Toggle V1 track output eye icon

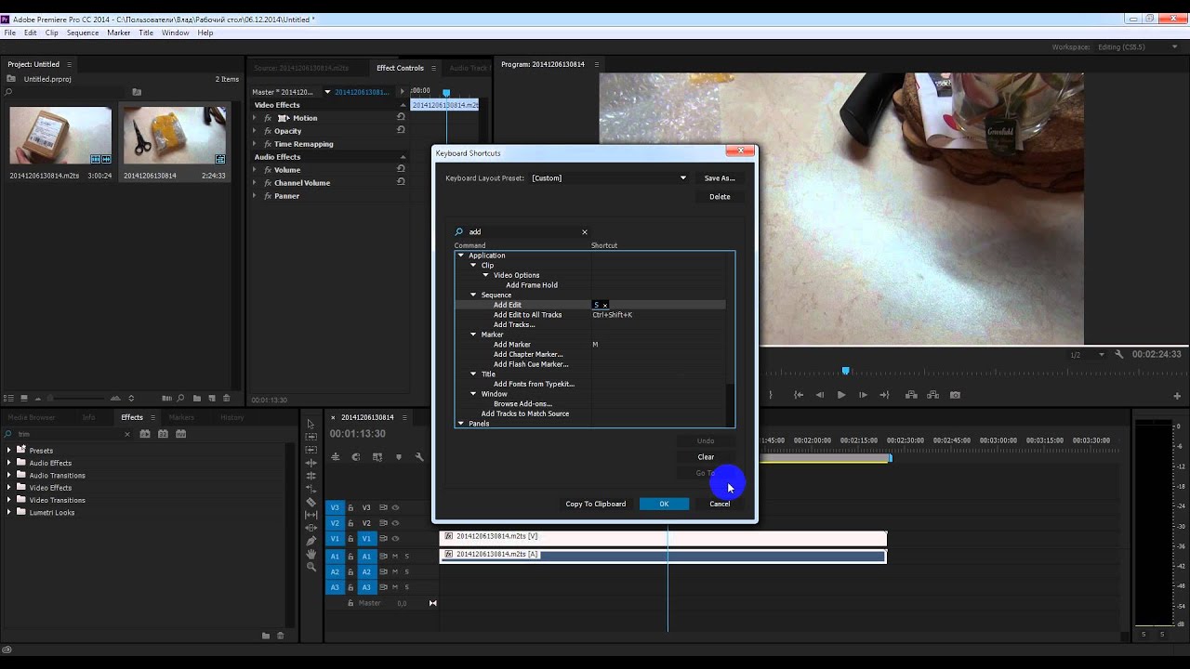[395, 539]
